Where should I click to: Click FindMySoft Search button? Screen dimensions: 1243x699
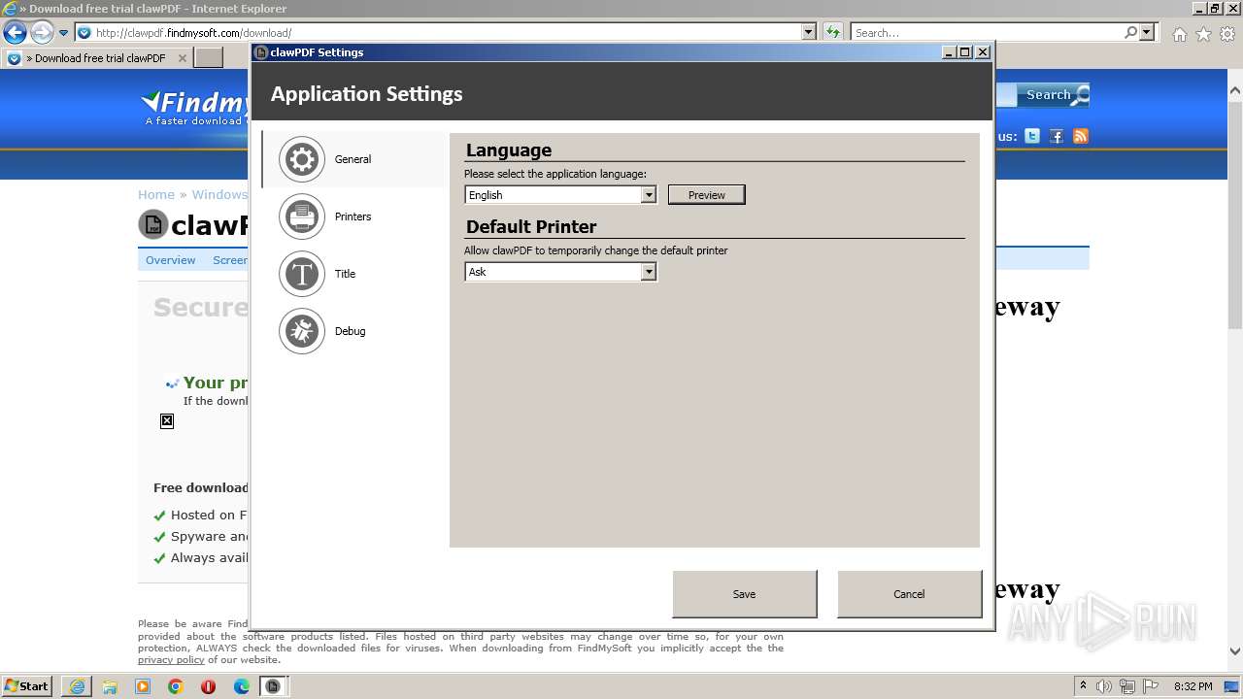point(1054,95)
